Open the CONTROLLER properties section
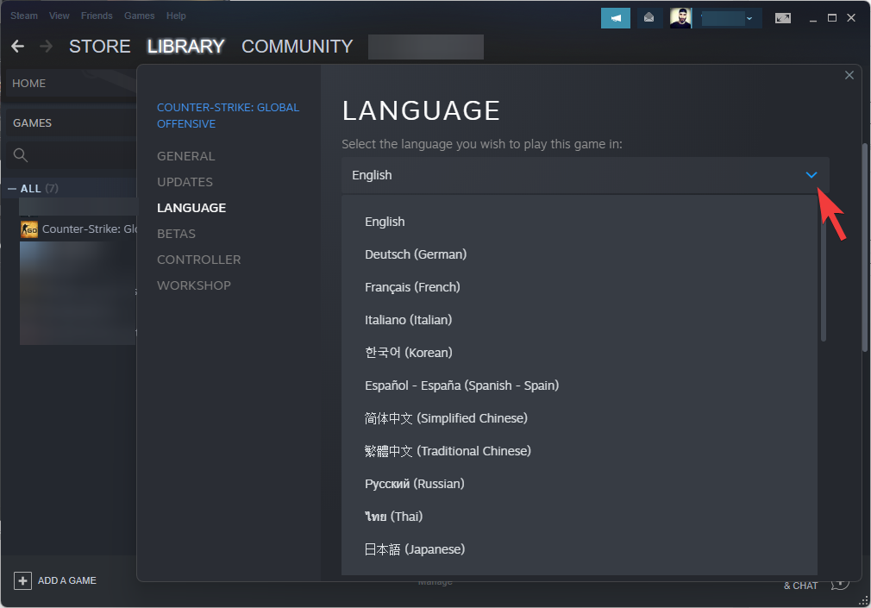The image size is (871, 608). coord(199,260)
